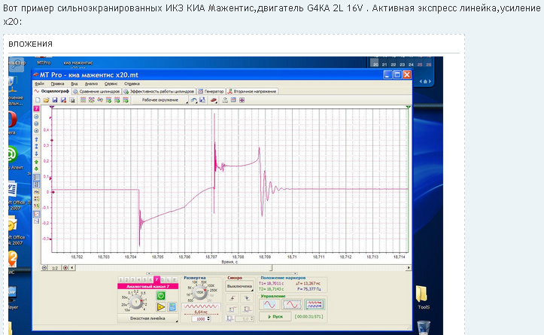Click the elapsed time 00:00:31:571 readout
The height and width of the screenshot is (335, 544).
pyautogui.click(x=308, y=317)
